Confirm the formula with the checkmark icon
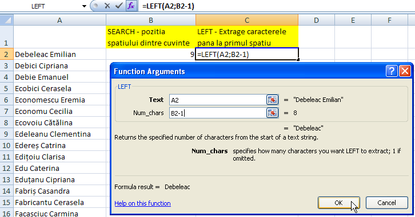Image resolution: width=415 pixels, height=217 pixels. (x=119, y=6)
